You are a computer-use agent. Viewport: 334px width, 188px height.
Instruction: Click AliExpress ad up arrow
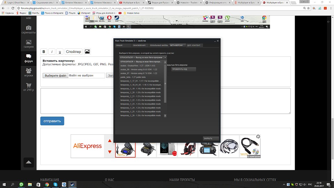[110, 141]
